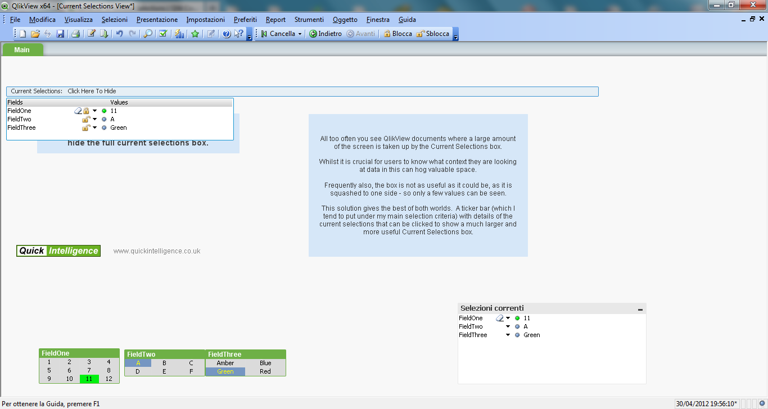The height and width of the screenshot is (409, 768).
Task: Create a new document with the blank page icon
Action: pos(23,34)
